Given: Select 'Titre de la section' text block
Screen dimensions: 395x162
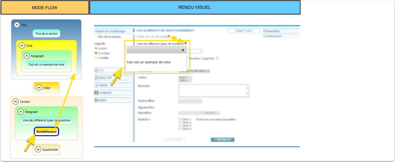Looking at the screenshot, I should 46,33.
